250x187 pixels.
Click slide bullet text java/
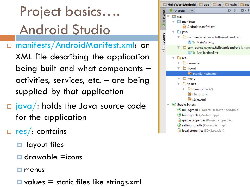point(26,106)
